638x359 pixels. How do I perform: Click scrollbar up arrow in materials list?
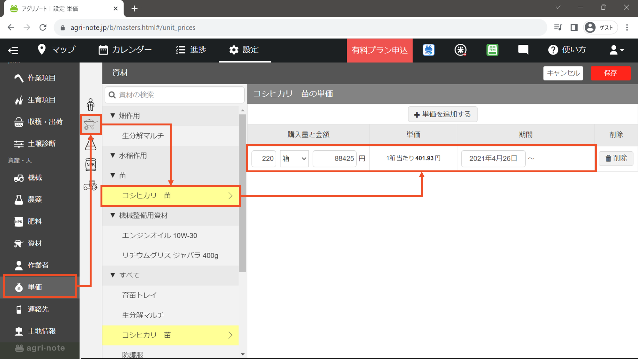pyautogui.click(x=243, y=110)
